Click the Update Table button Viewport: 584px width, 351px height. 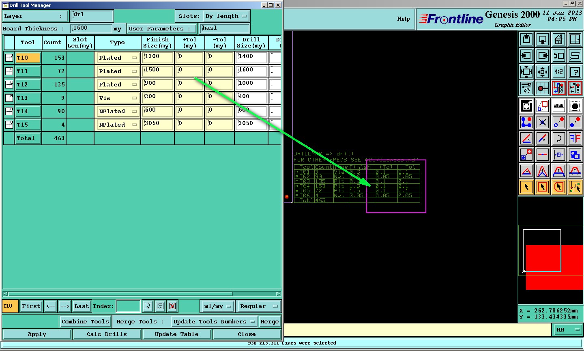(177, 334)
